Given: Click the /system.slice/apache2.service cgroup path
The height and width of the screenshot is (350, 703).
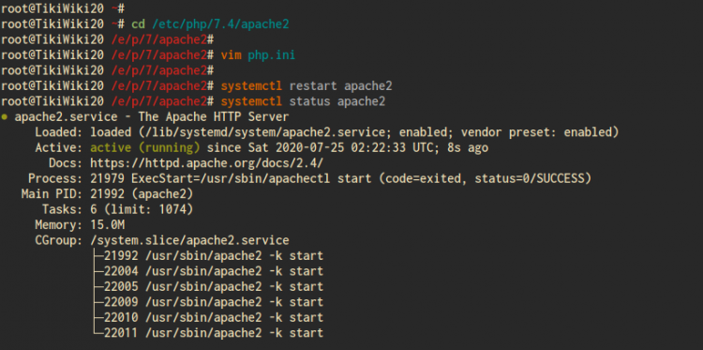Looking at the screenshot, I should coord(189,240).
